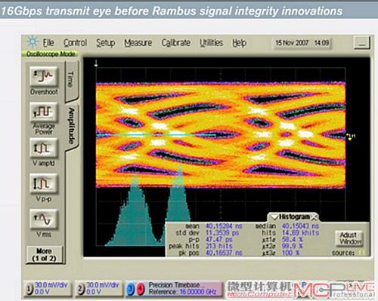
Task: Click the date and time display
Action: coord(302,43)
